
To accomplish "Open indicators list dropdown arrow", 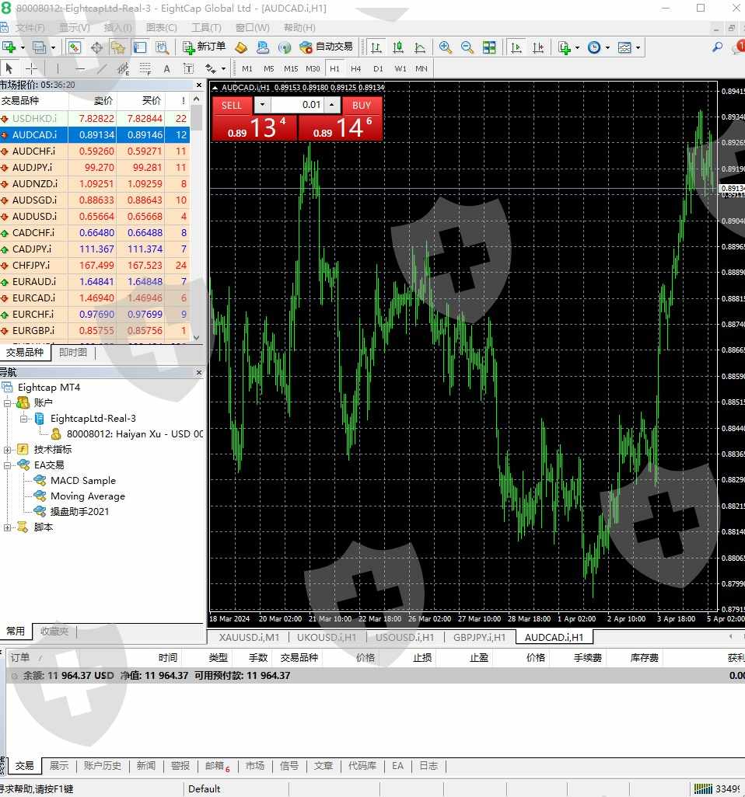I will tap(577, 47).
